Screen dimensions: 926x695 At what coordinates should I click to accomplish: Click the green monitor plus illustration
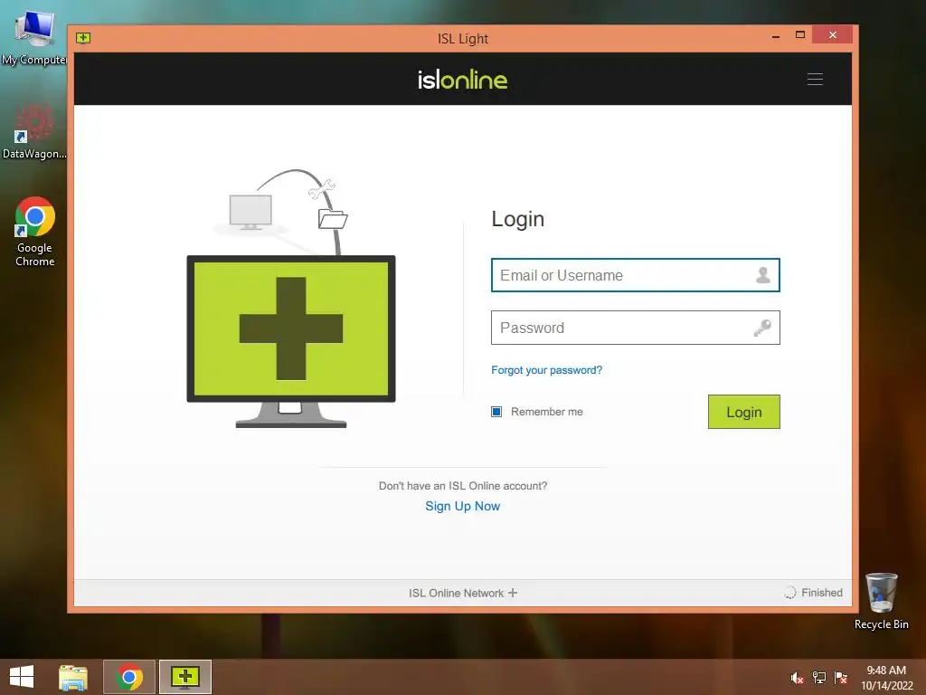tap(291, 341)
